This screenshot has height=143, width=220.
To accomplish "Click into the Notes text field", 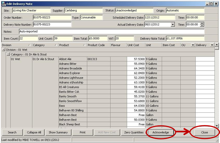I will 111,31.
